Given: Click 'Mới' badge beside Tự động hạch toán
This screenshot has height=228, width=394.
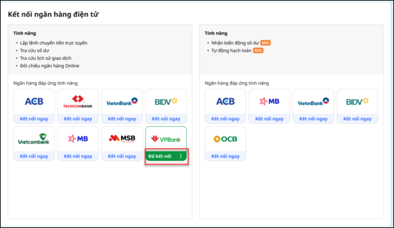Looking at the screenshot, I should click(x=258, y=51).
